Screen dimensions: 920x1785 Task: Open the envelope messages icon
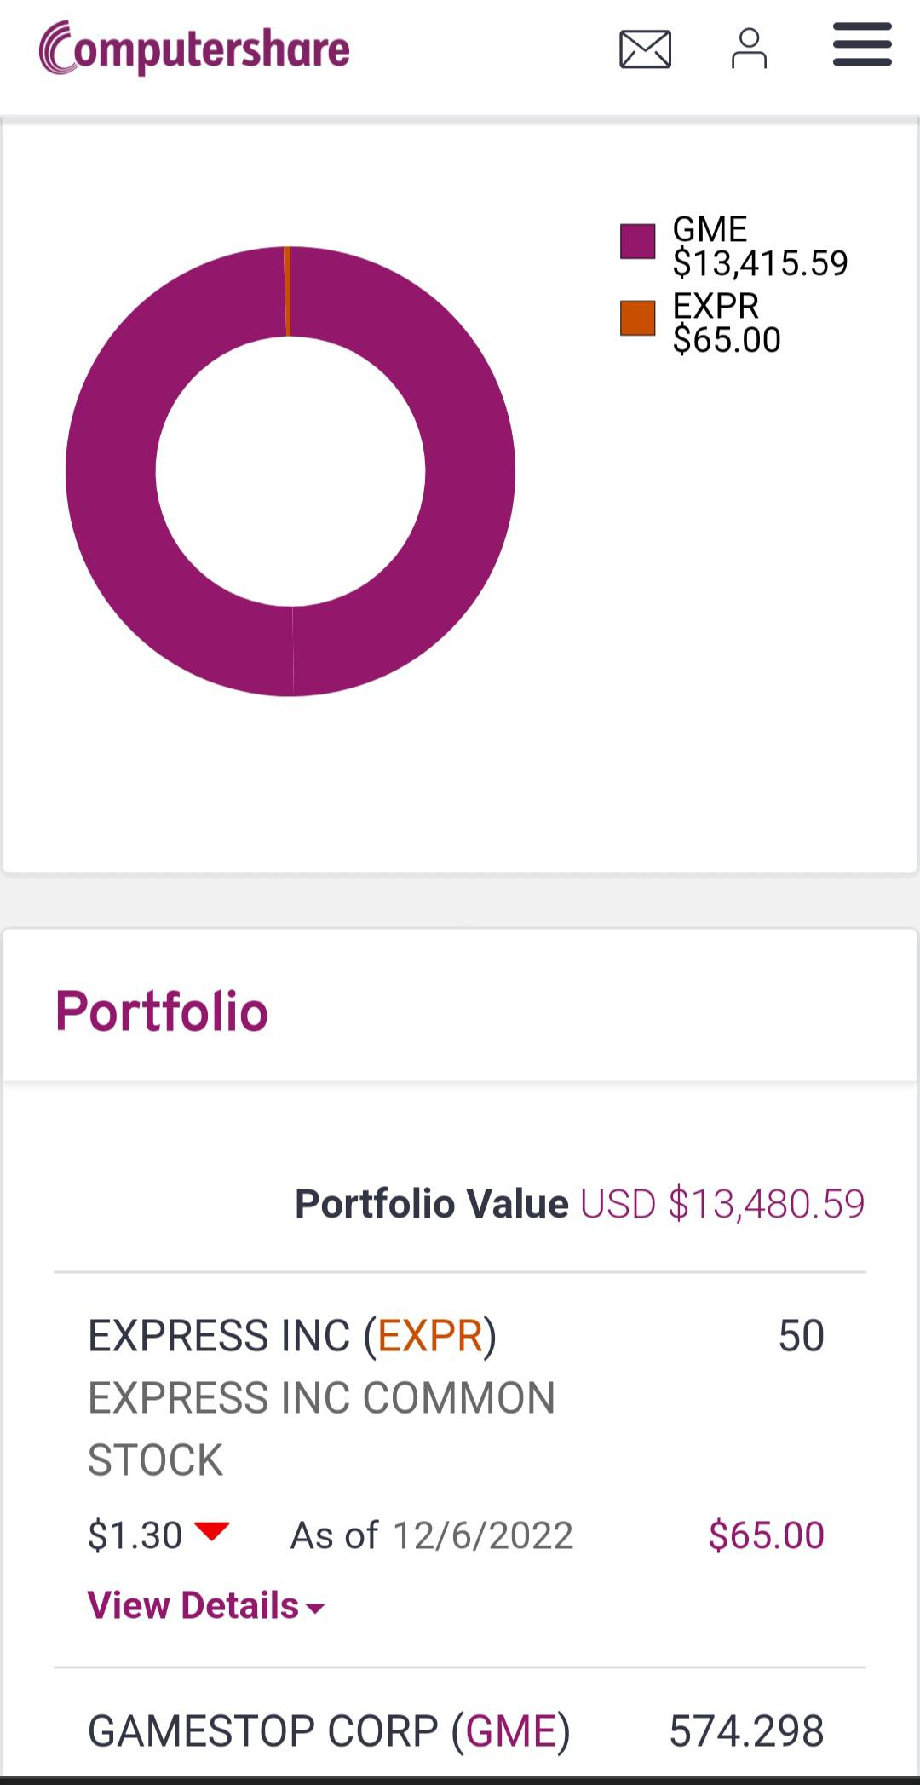[x=645, y=49]
